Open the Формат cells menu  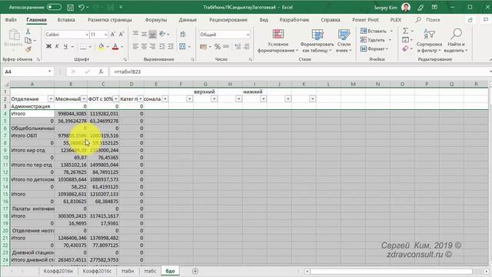click(374, 48)
